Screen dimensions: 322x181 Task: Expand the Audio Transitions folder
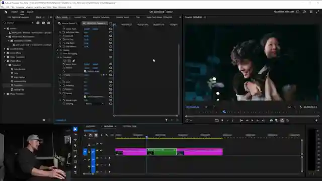[5, 57]
